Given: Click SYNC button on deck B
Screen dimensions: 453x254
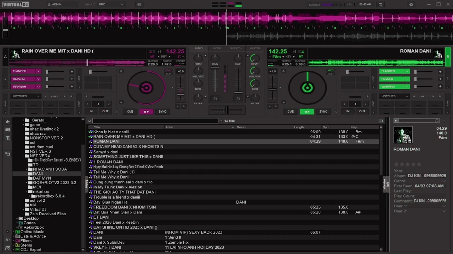Looking at the screenshot, I should pyautogui.click(x=323, y=111).
